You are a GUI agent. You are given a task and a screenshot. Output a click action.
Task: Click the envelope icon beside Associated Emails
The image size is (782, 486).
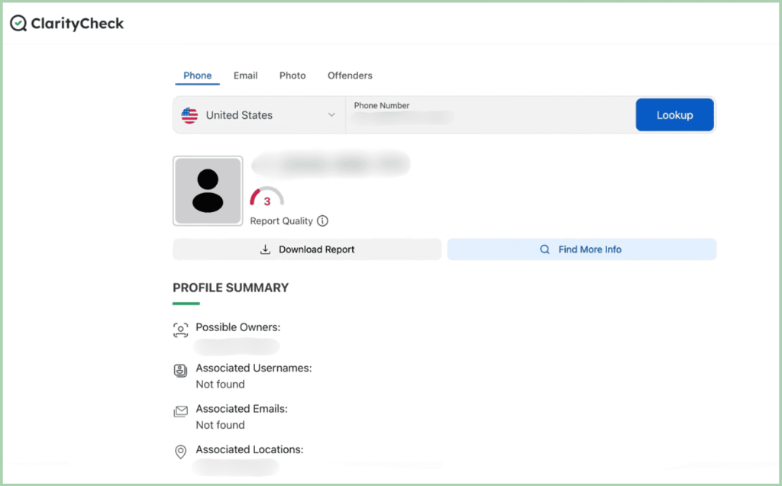180,410
